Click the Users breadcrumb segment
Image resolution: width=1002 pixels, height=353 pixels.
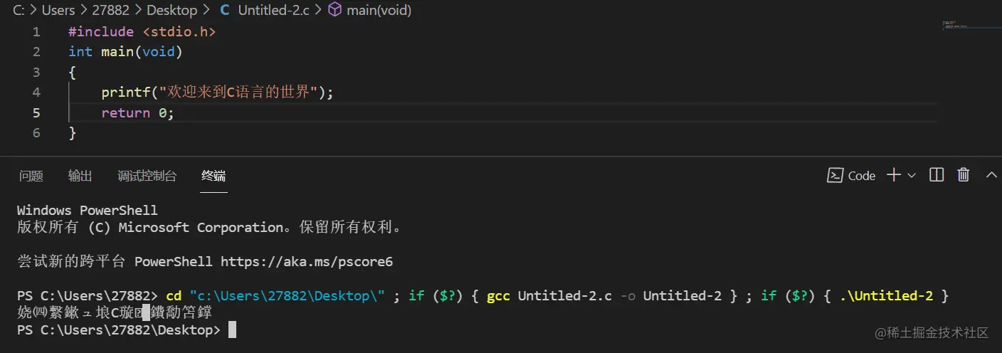click(x=58, y=10)
